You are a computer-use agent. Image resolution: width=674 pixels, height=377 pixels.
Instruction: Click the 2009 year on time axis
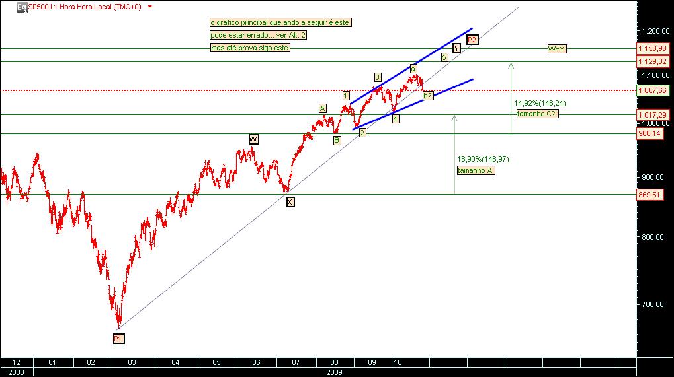[334, 372]
